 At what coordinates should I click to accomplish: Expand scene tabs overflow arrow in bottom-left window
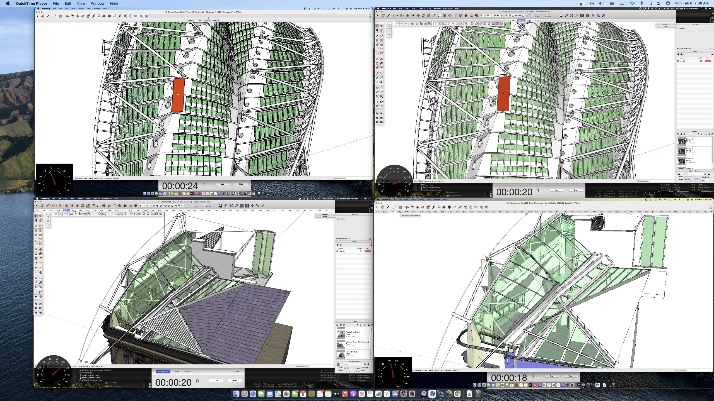(333, 211)
